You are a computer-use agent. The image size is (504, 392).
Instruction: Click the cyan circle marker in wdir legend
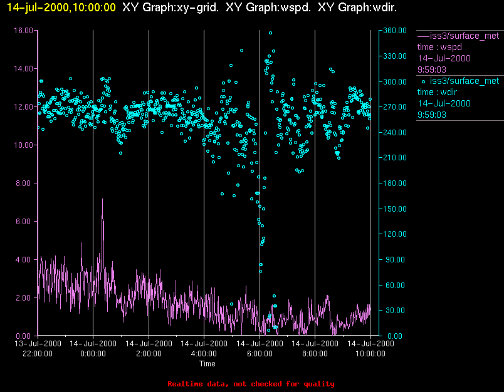pos(423,81)
